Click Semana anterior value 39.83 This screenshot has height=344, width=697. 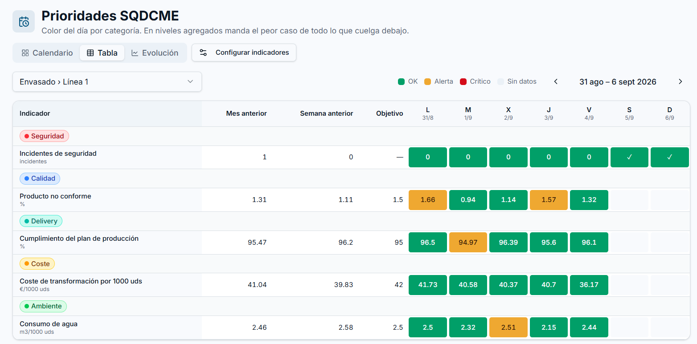click(343, 285)
